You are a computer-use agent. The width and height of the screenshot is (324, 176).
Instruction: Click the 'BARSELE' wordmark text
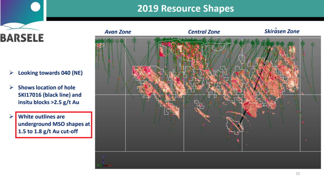tap(22, 38)
